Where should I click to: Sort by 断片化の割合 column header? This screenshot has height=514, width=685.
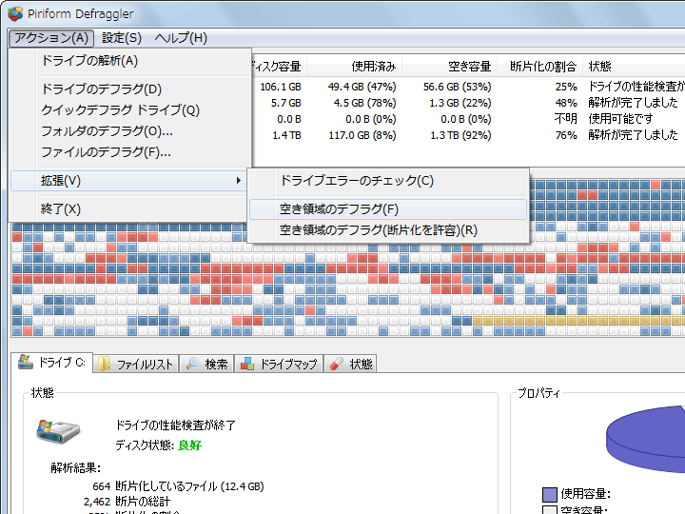pos(540,67)
